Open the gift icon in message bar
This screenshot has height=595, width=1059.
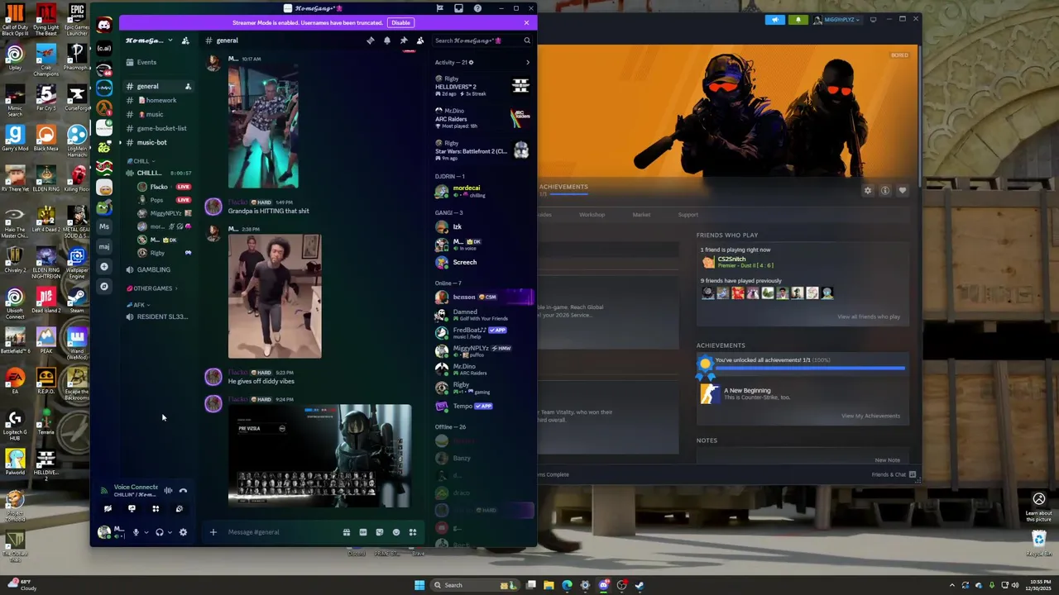(x=346, y=532)
